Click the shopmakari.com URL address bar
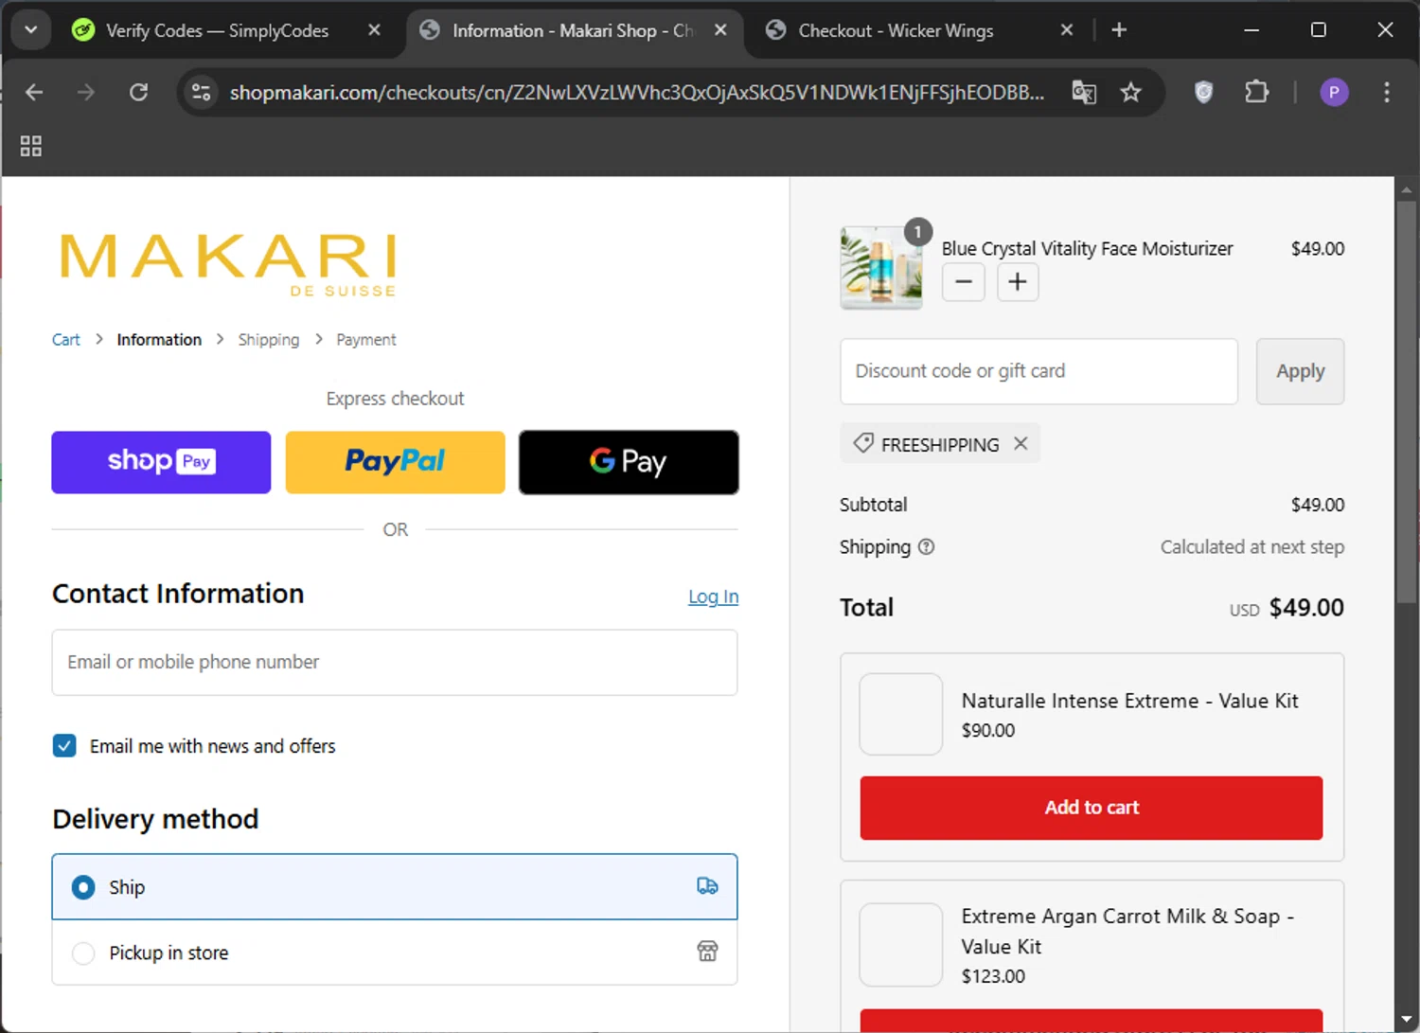Viewport: 1420px width, 1033px height. [x=636, y=92]
